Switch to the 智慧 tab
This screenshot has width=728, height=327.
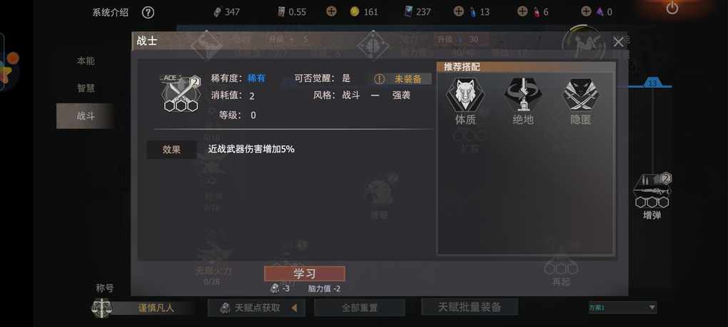pos(86,88)
